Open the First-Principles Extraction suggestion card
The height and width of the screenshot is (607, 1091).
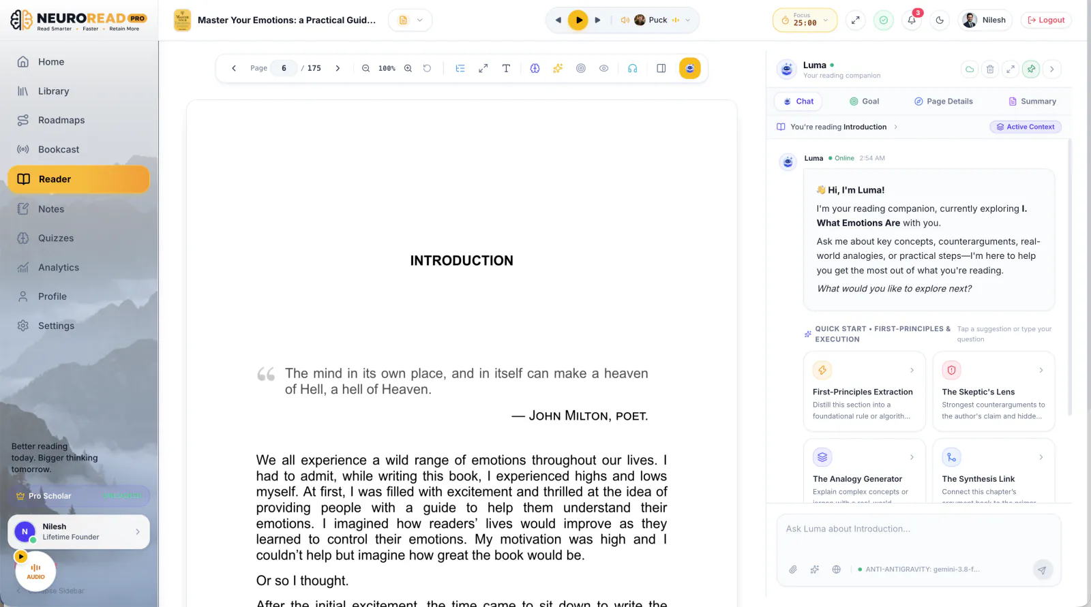(x=864, y=391)
